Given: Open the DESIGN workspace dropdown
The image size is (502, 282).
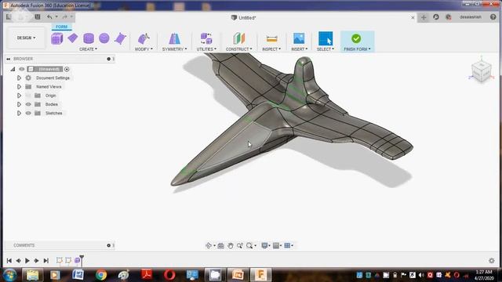Looking at the screenshot, I should [x=26, y=38].
